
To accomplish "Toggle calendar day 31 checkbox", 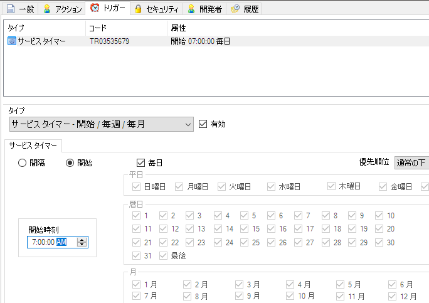I will 136,256.
